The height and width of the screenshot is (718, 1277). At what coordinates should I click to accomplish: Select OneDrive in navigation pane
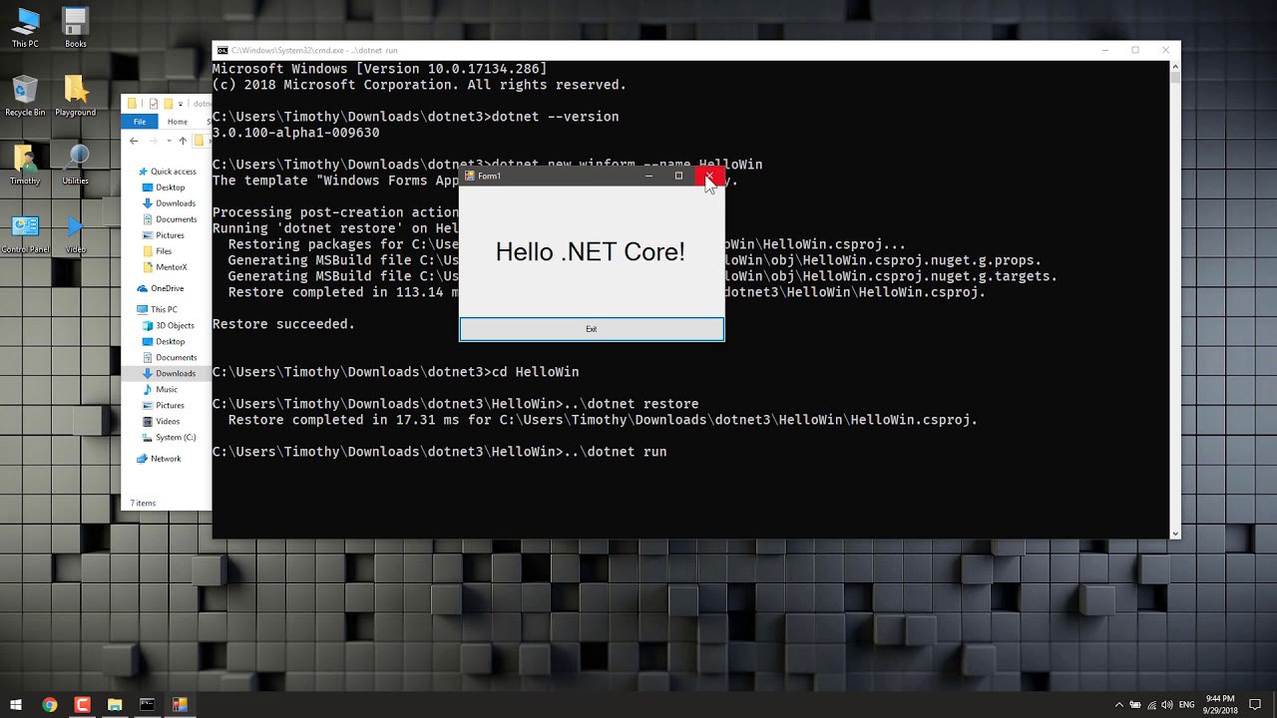(x=161, y=288)
